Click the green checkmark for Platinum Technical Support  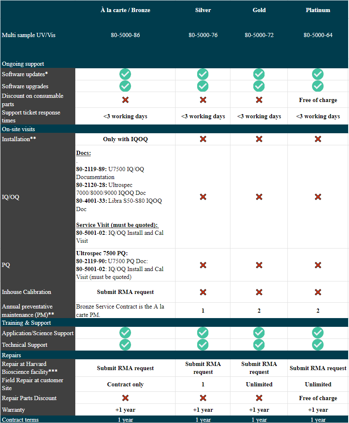click(318, 345)
